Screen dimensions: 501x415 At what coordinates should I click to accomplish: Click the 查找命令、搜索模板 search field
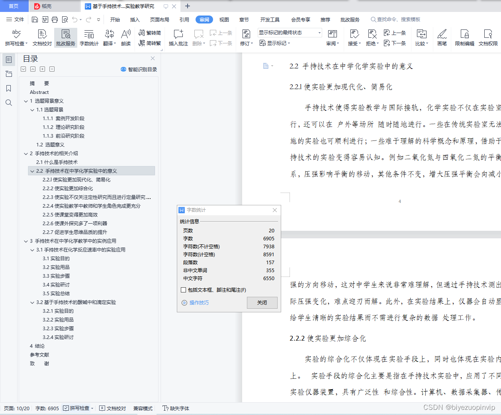395,19
